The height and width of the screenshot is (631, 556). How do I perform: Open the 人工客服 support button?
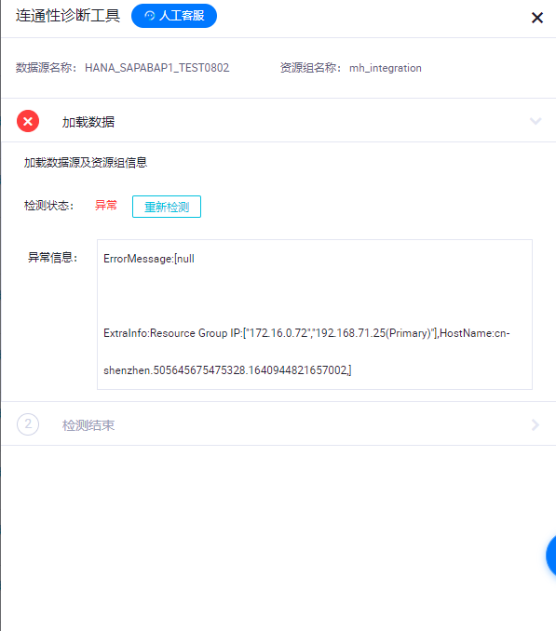[174, 16]
